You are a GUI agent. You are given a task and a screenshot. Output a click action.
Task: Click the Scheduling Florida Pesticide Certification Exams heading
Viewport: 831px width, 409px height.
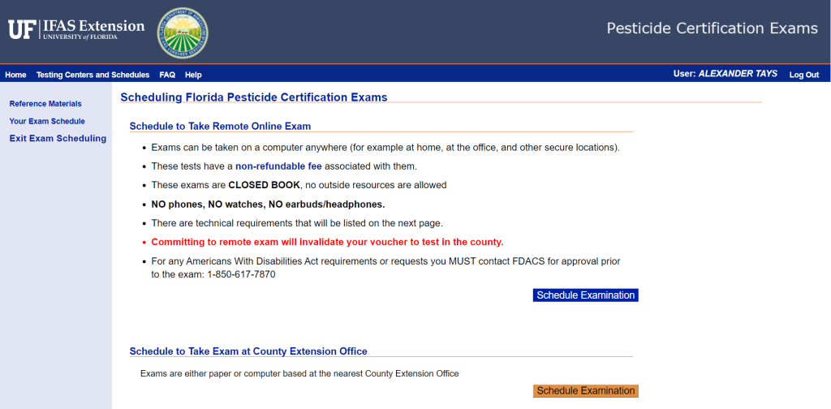pos(254,97)
